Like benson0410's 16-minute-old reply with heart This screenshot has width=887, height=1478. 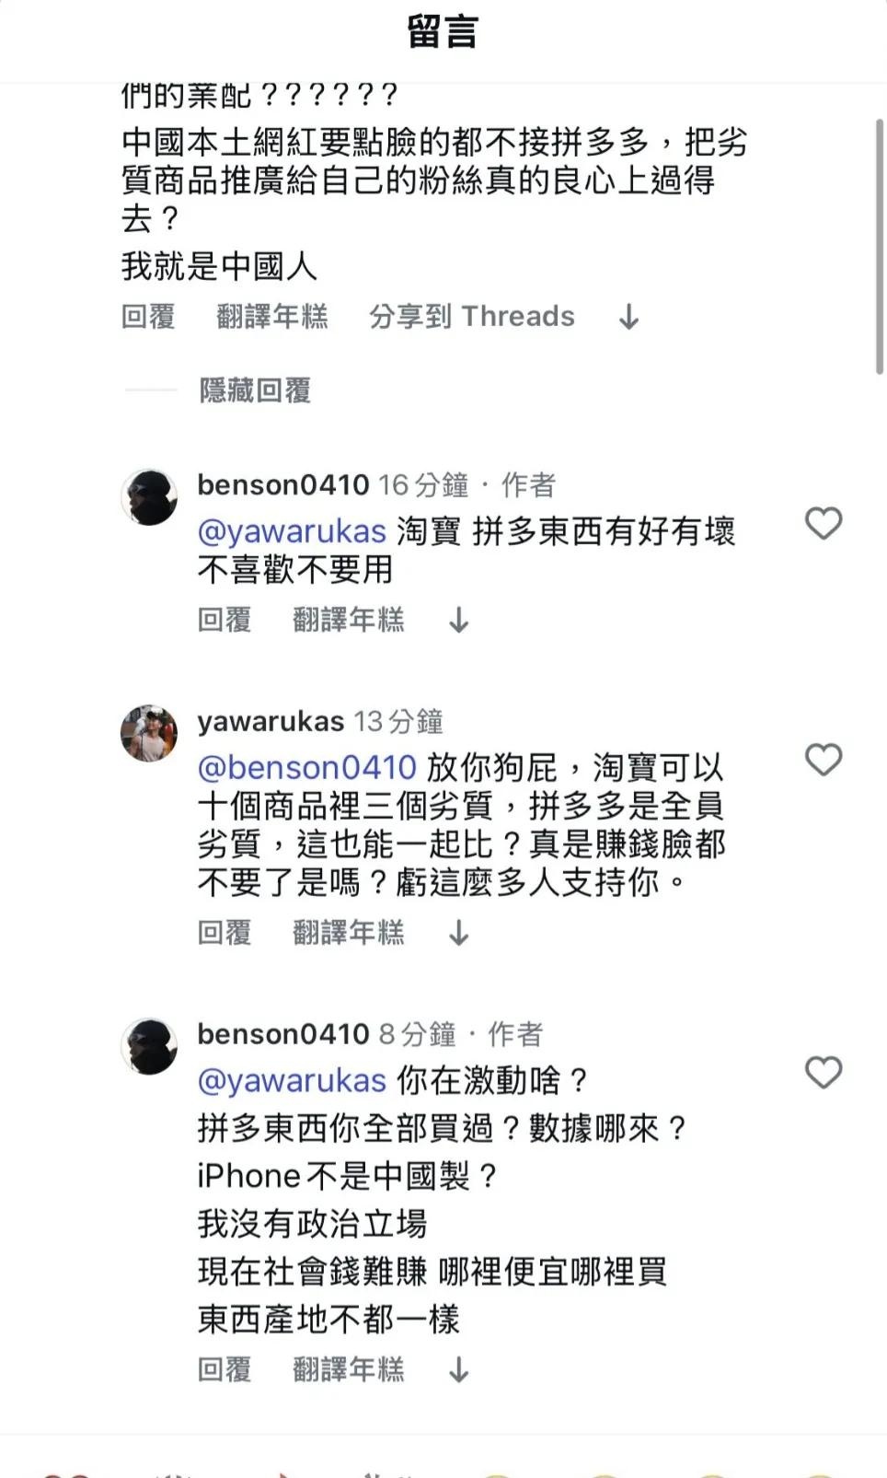(x=824, y=523)
